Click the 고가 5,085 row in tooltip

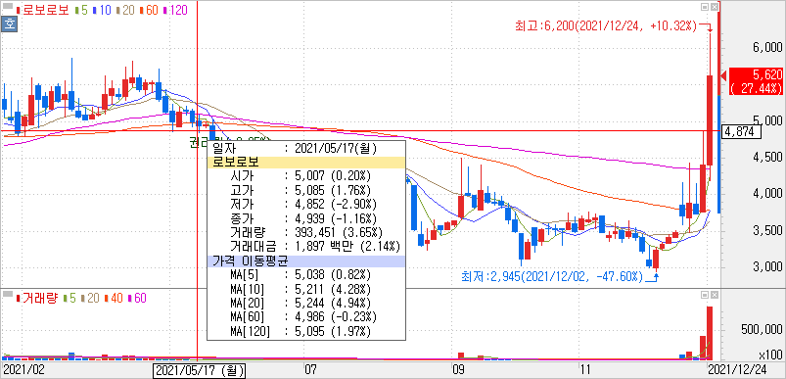pos(305,191)
